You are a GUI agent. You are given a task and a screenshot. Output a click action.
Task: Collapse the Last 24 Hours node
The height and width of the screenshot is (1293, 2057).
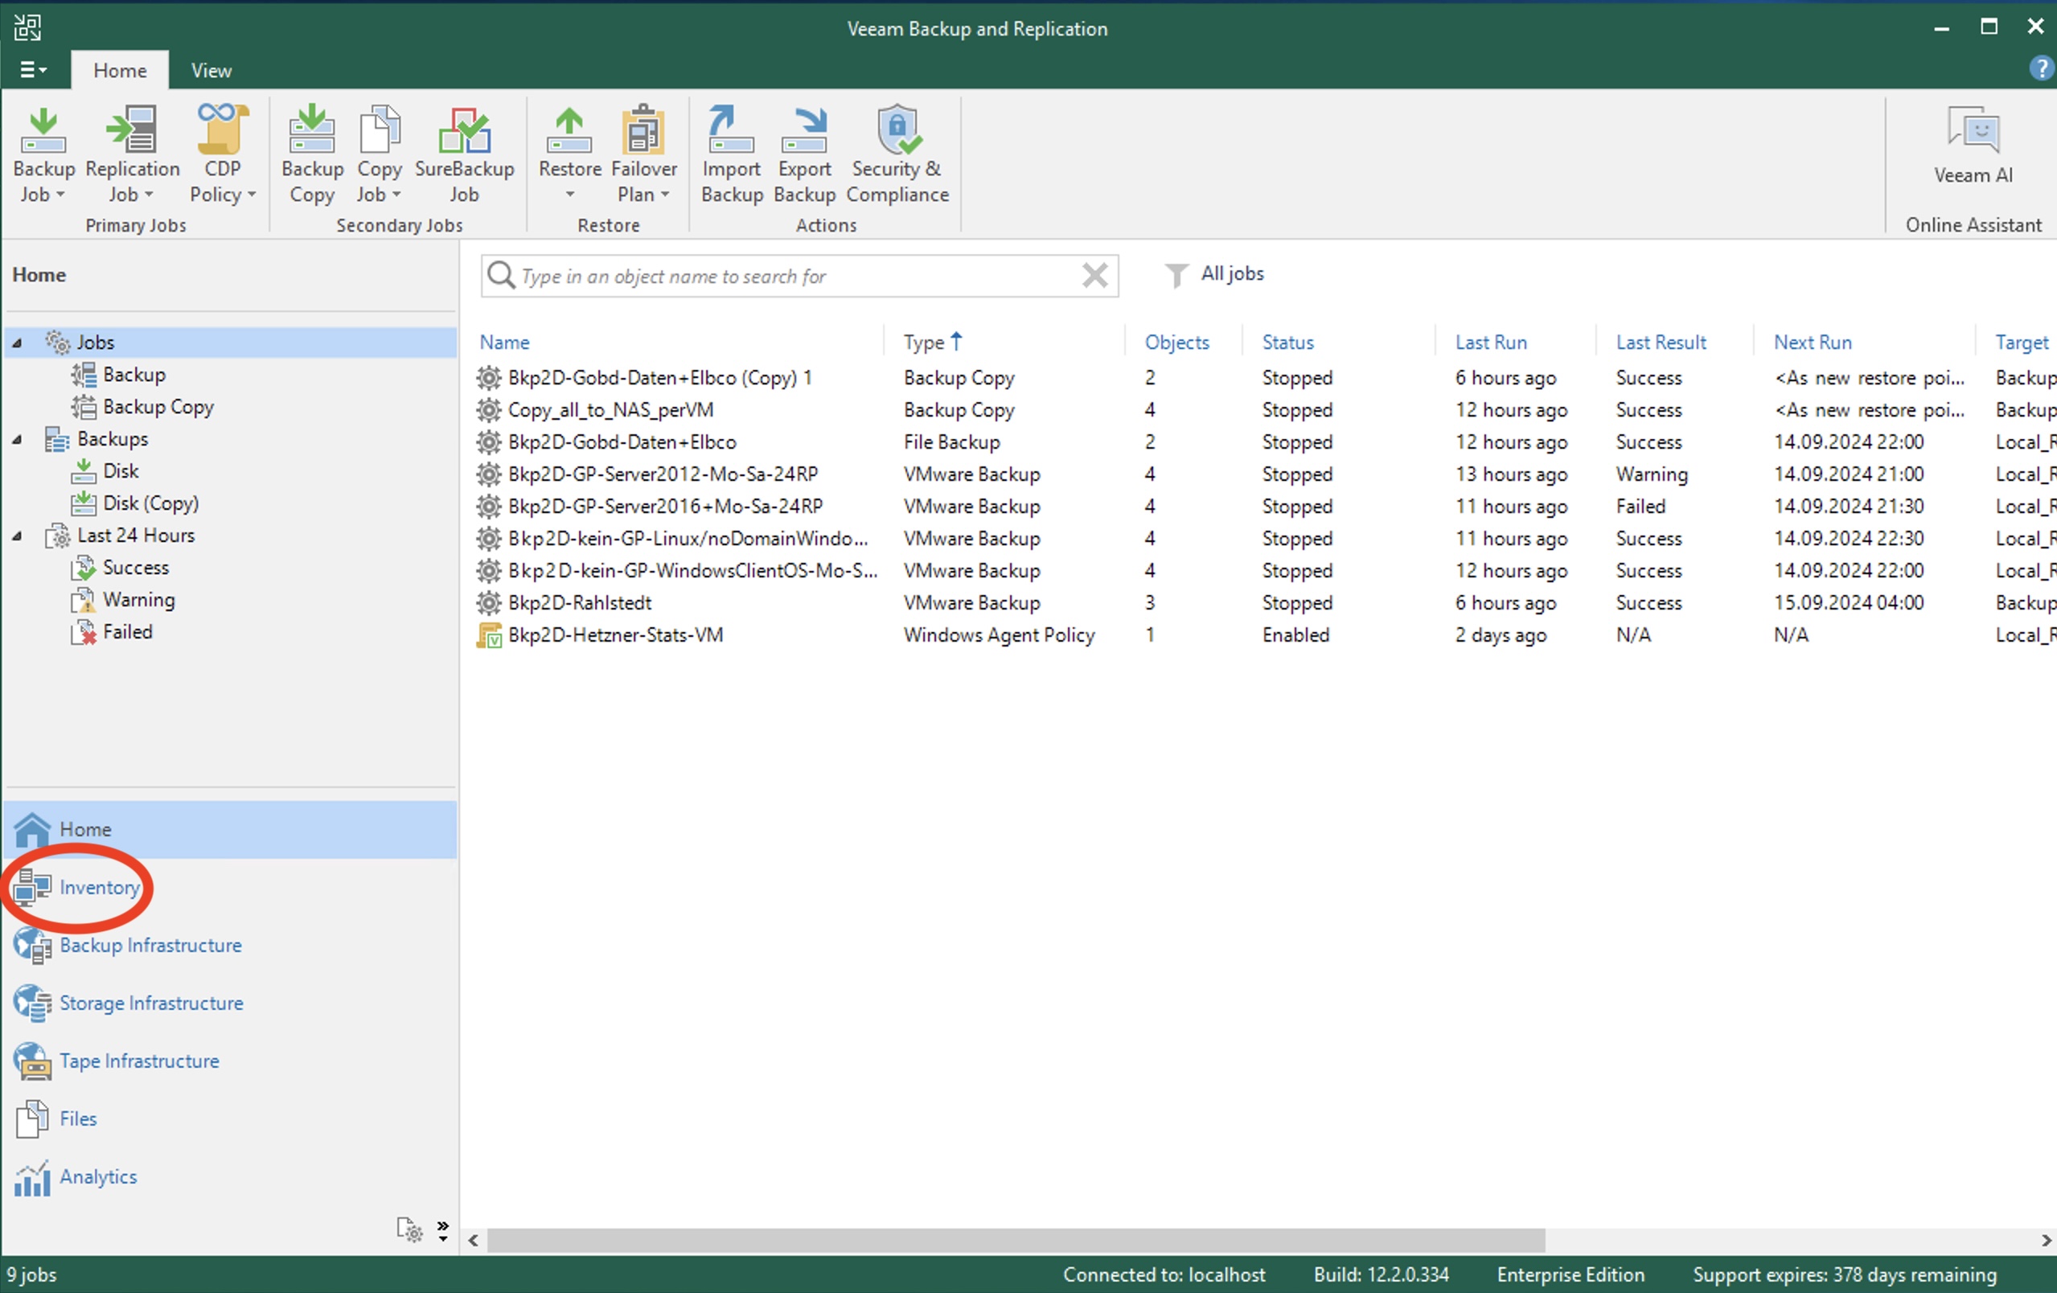[17, 536]
